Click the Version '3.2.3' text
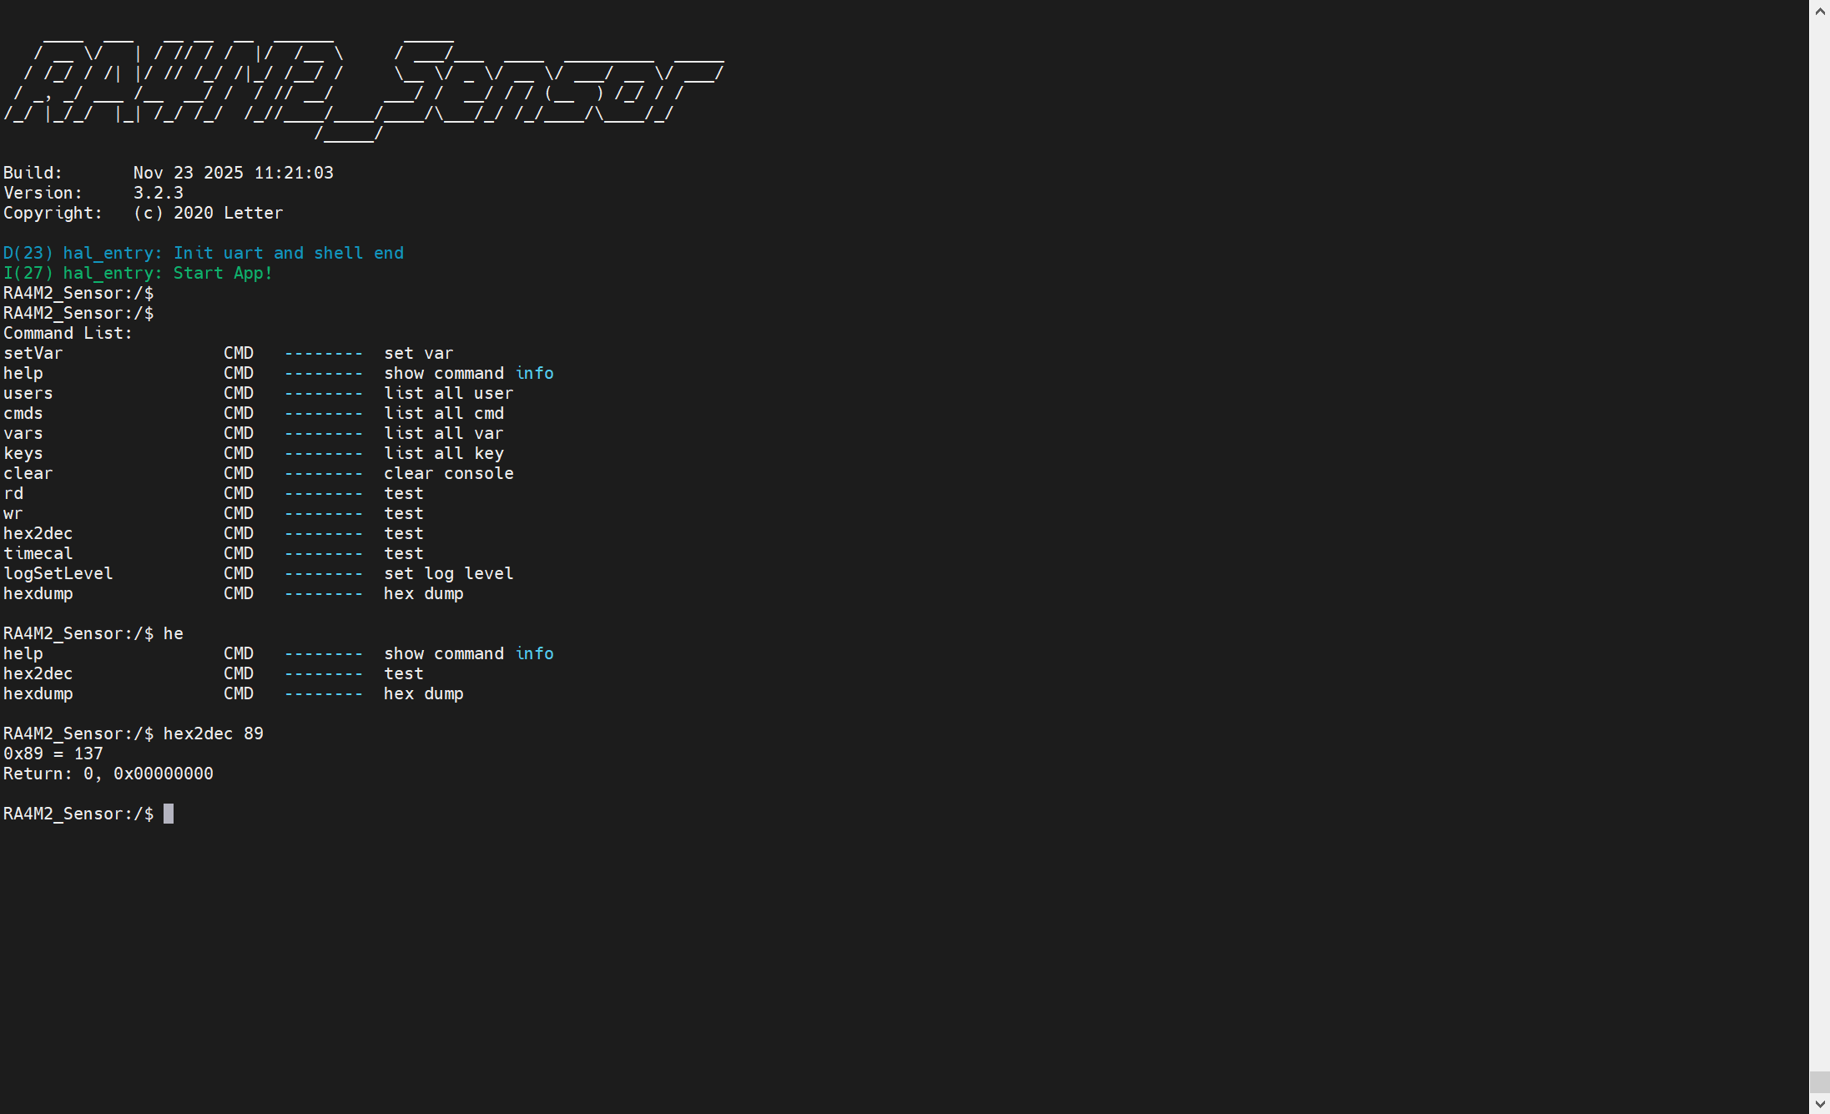Image resolution: width=1830 pixels, height=1114 pixels. [159, 193]
